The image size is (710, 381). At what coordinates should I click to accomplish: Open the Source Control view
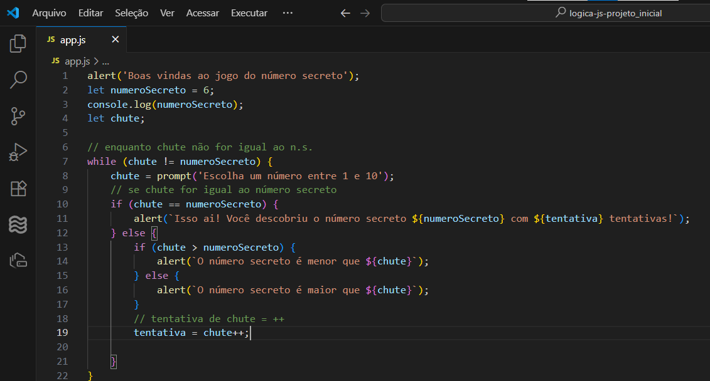[18, 116]
